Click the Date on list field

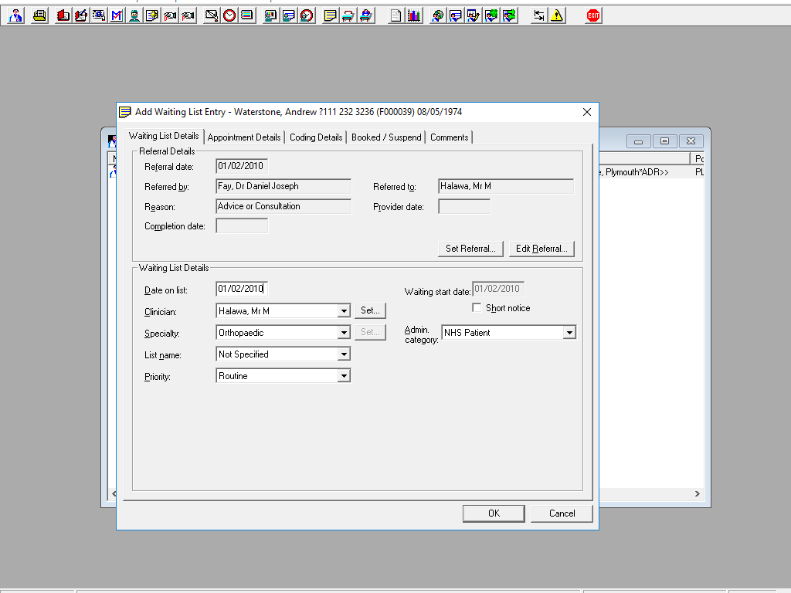(242, 289)
